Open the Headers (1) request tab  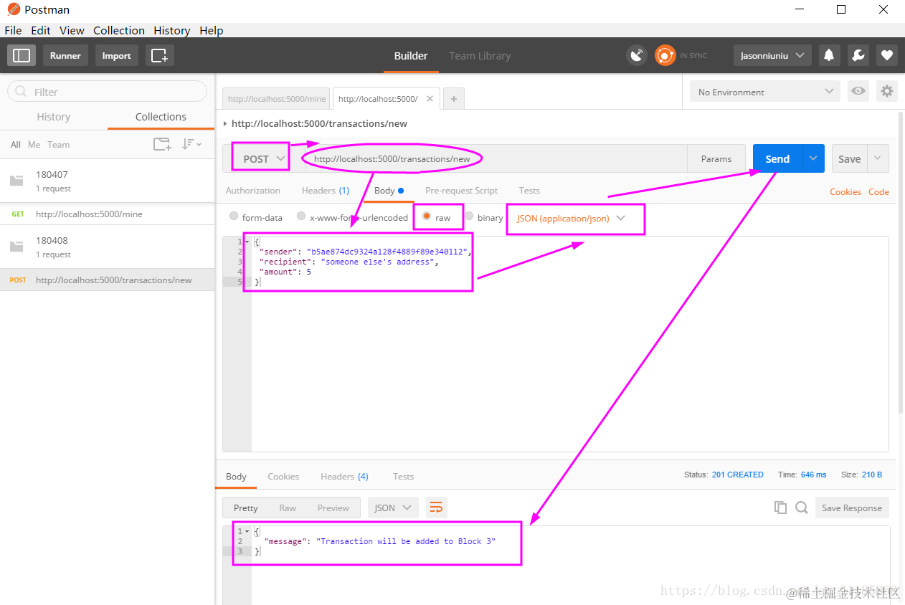(326, 190)
